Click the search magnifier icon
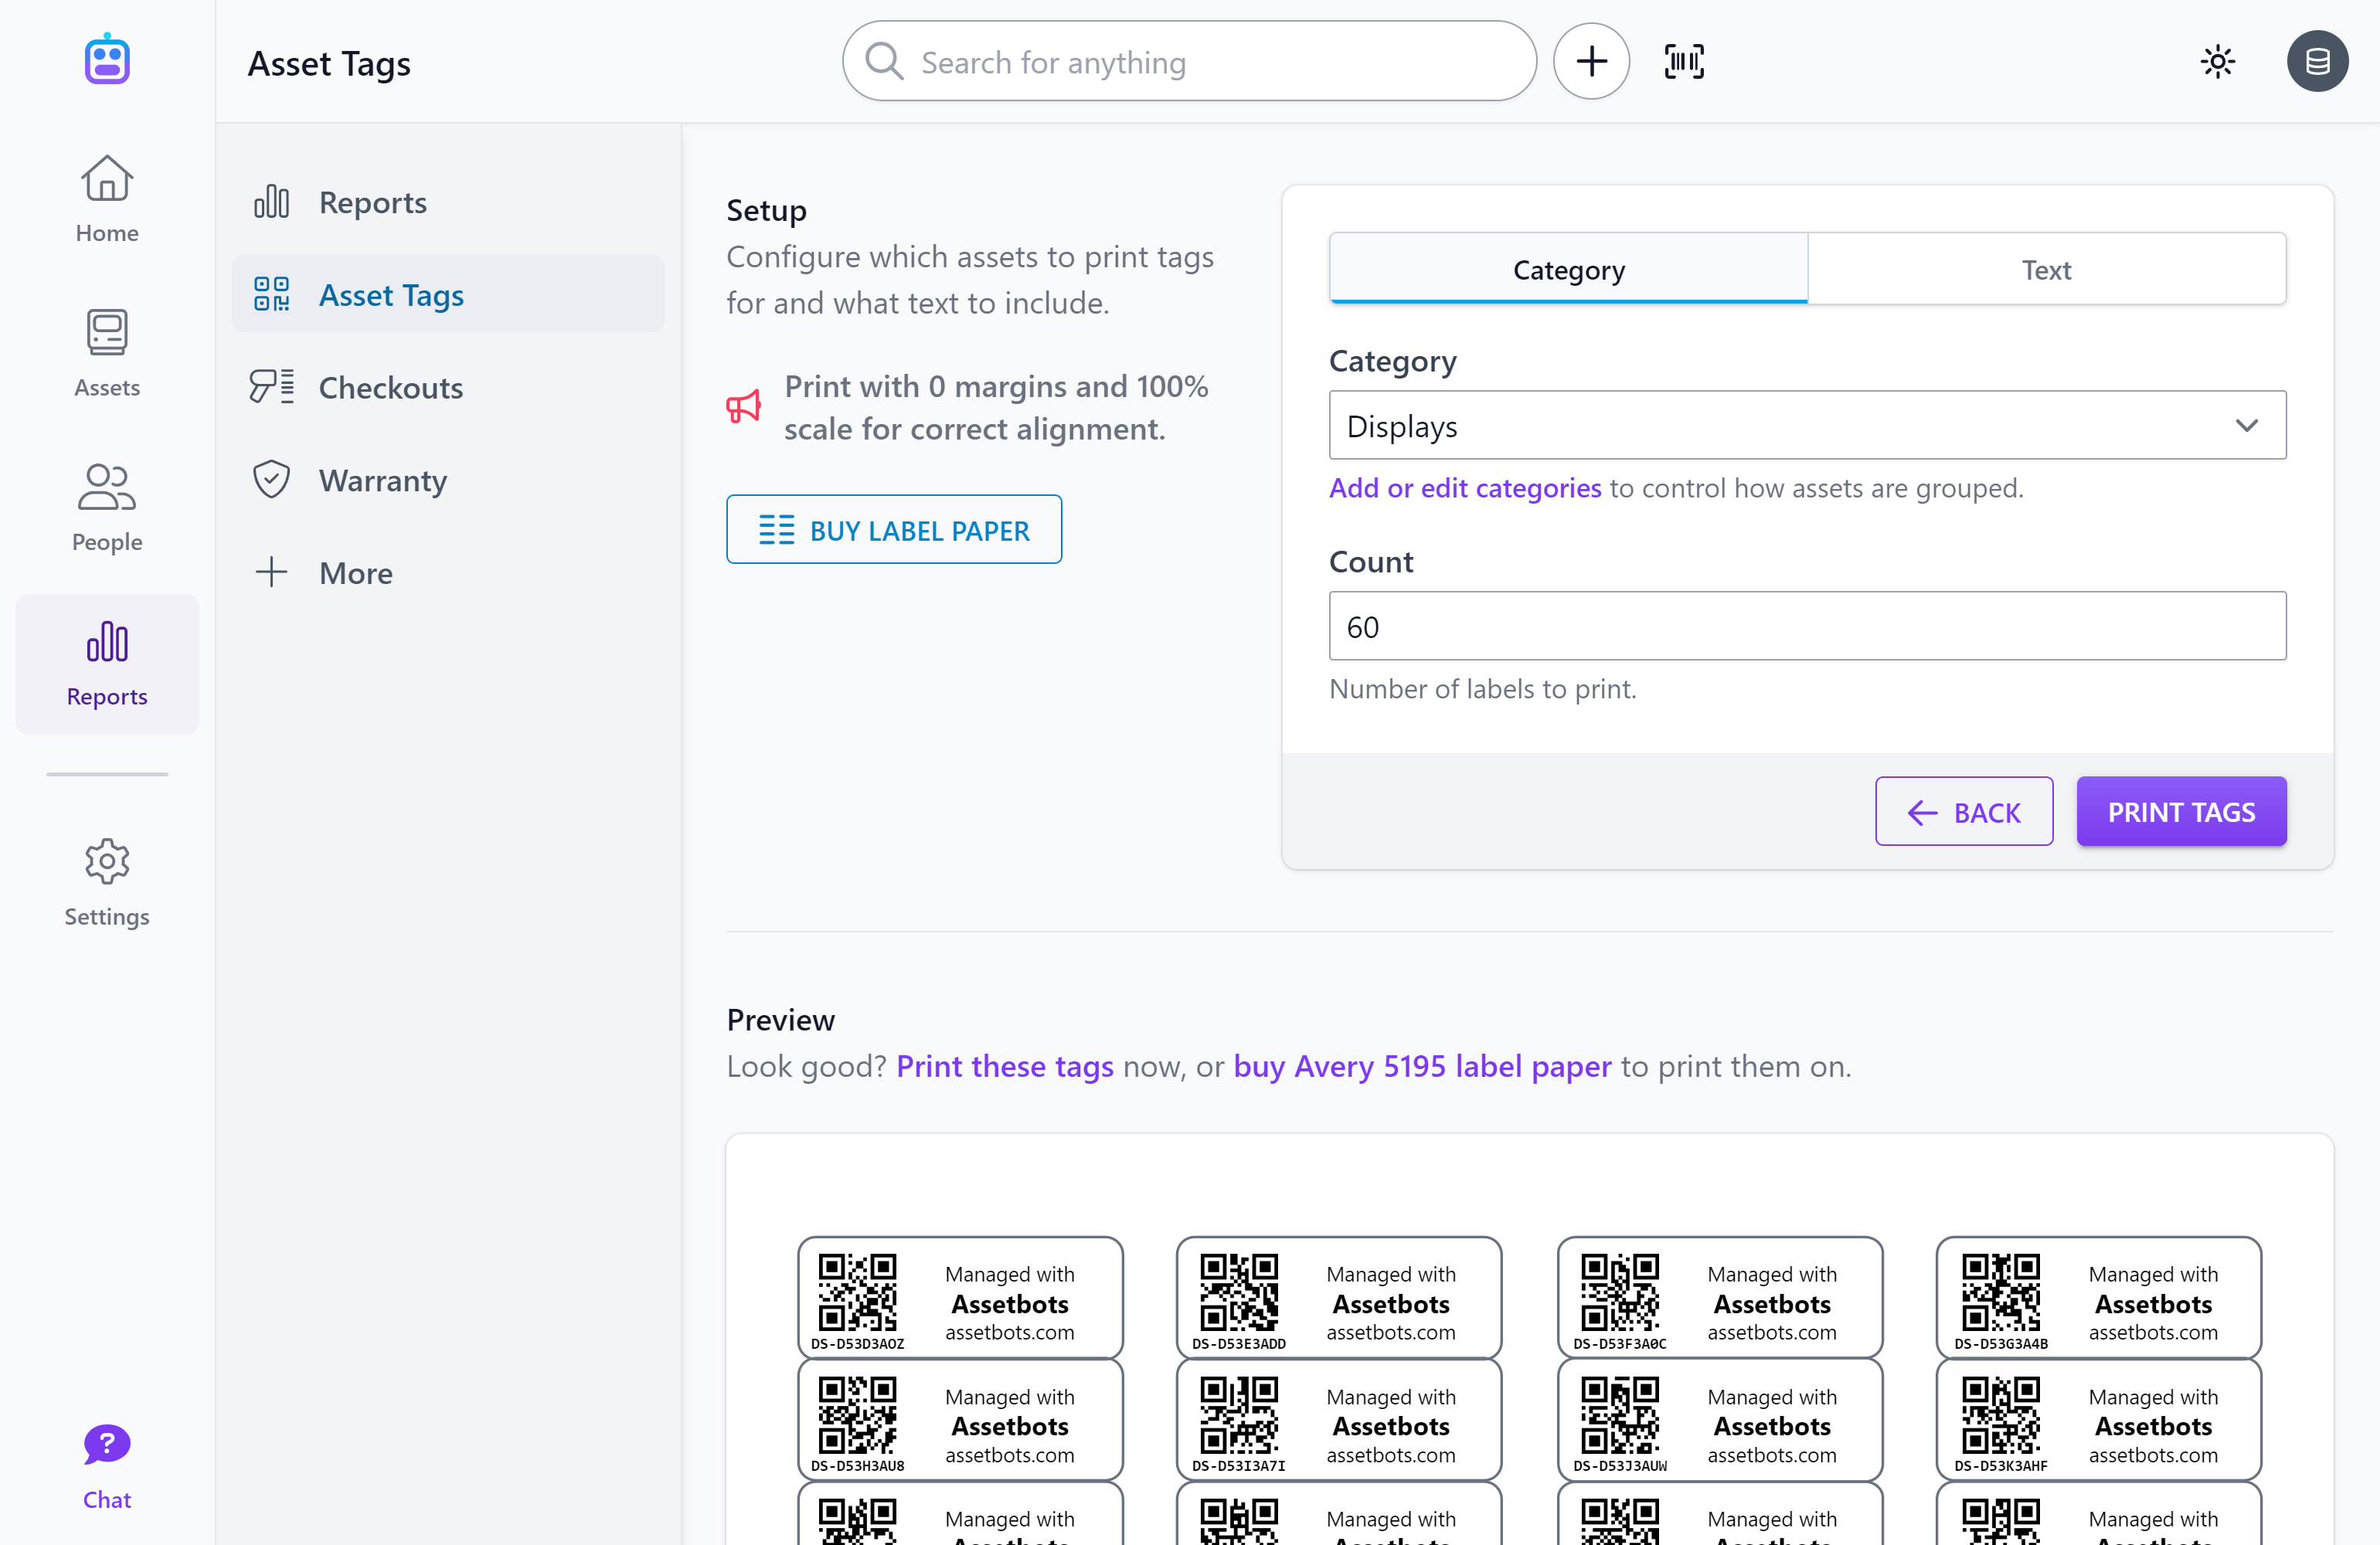This screenshot has width=2380, height=1545. tap(884, 62)
